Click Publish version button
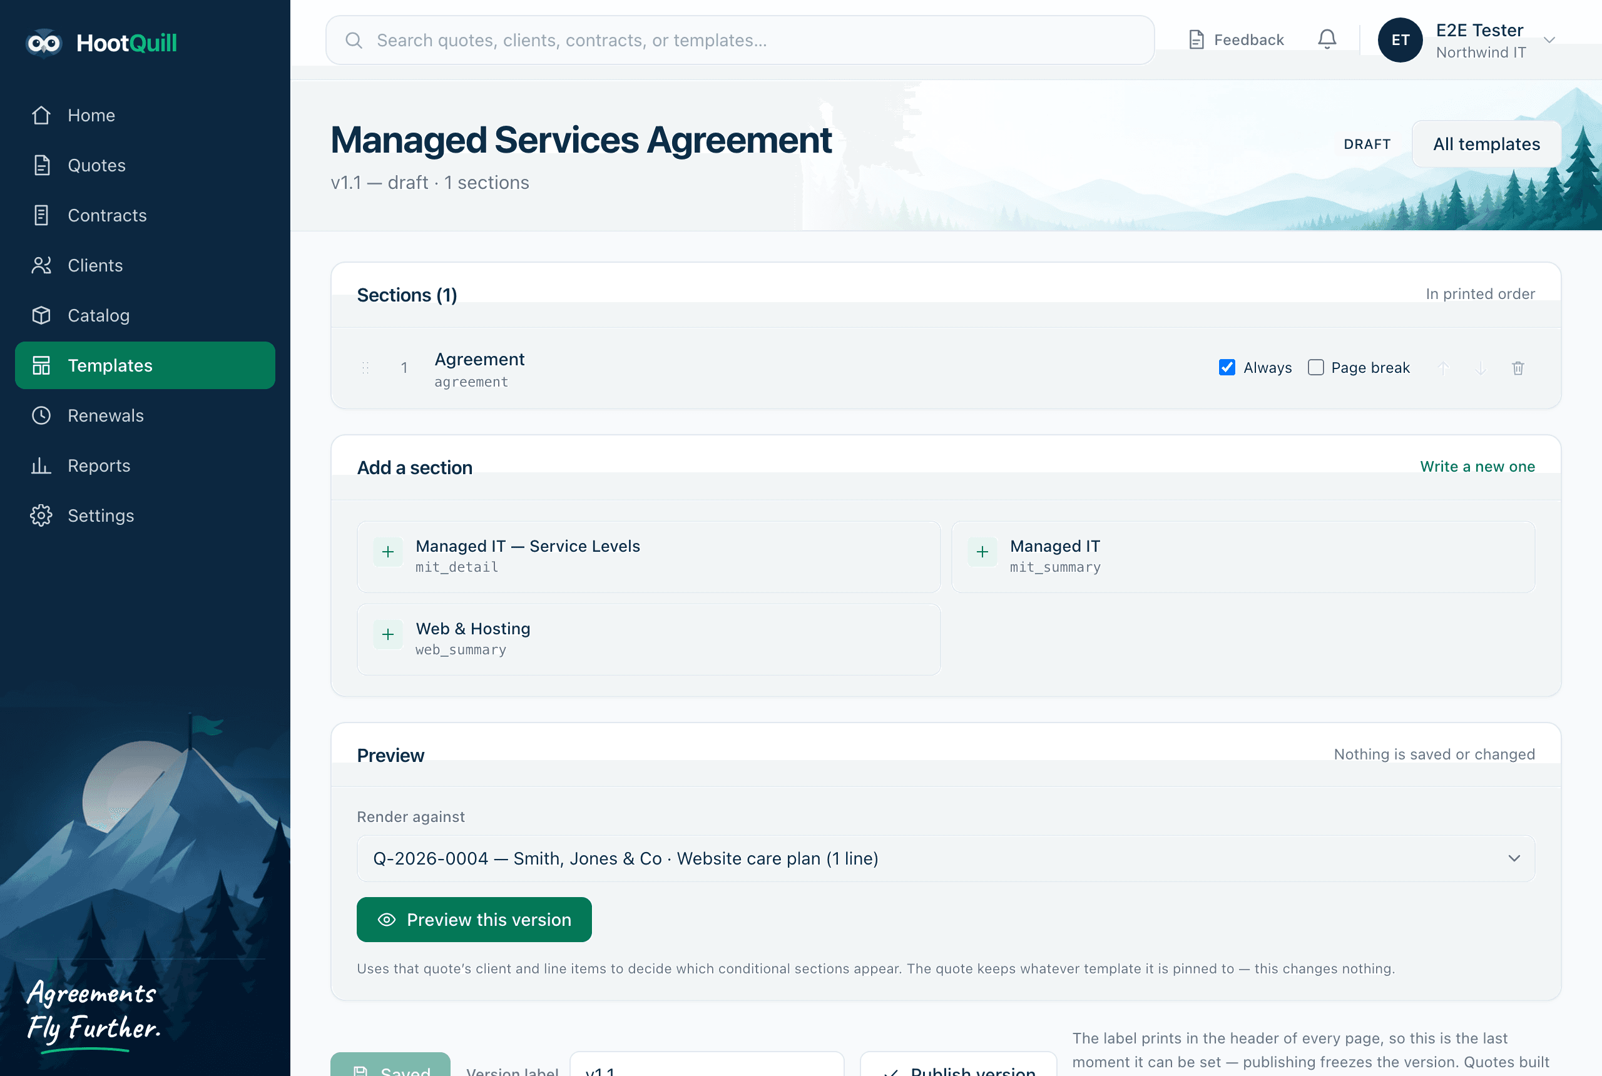This screenshot has width=1602, height=1076. (958, 1063)
